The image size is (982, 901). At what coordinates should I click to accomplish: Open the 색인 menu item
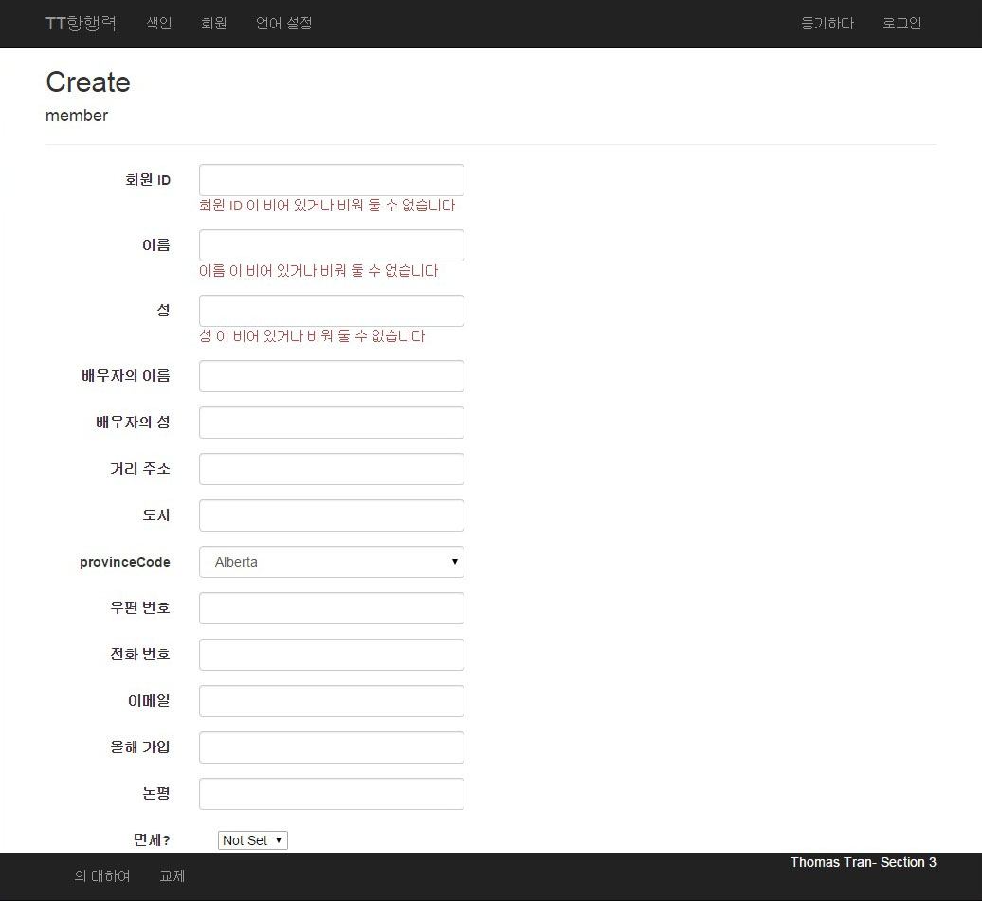tap(159, 24)
